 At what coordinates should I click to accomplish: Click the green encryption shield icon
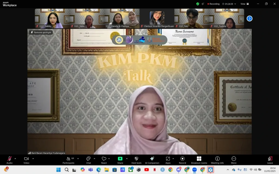pyautogui.click(x=198, y=4)
